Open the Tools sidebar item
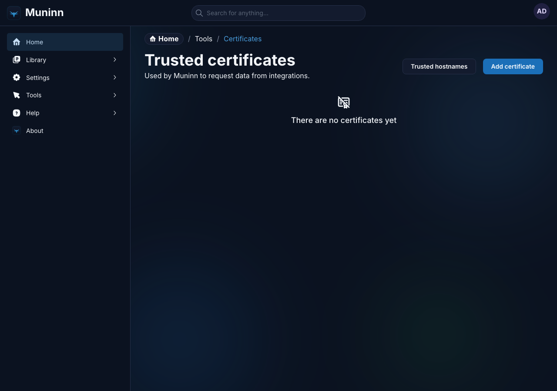 pyautogui.click(x=65, y=95)
